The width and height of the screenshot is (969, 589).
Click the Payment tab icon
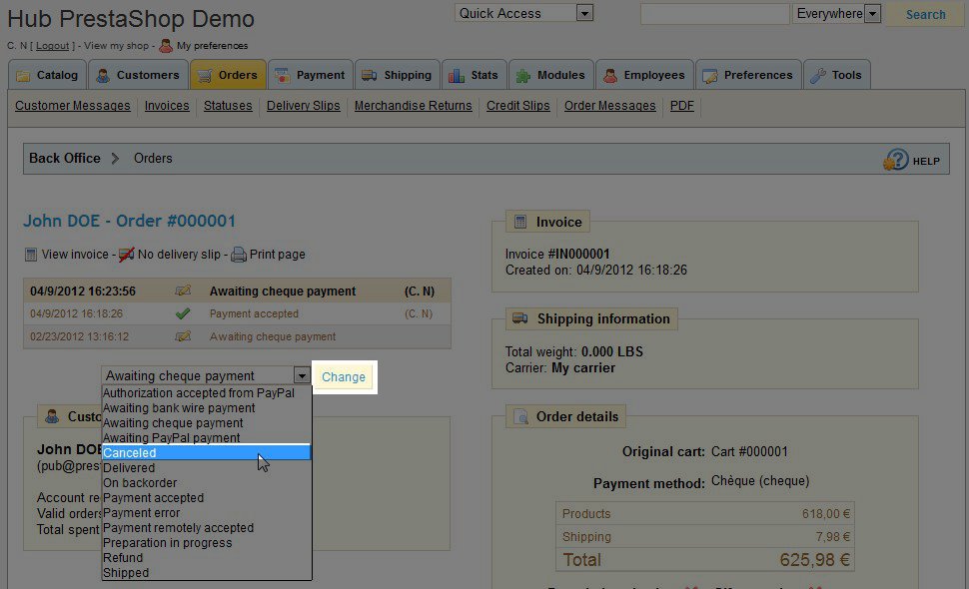click(x=282, y=76)
